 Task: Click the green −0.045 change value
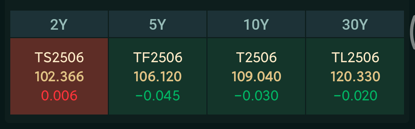[157, 95]
